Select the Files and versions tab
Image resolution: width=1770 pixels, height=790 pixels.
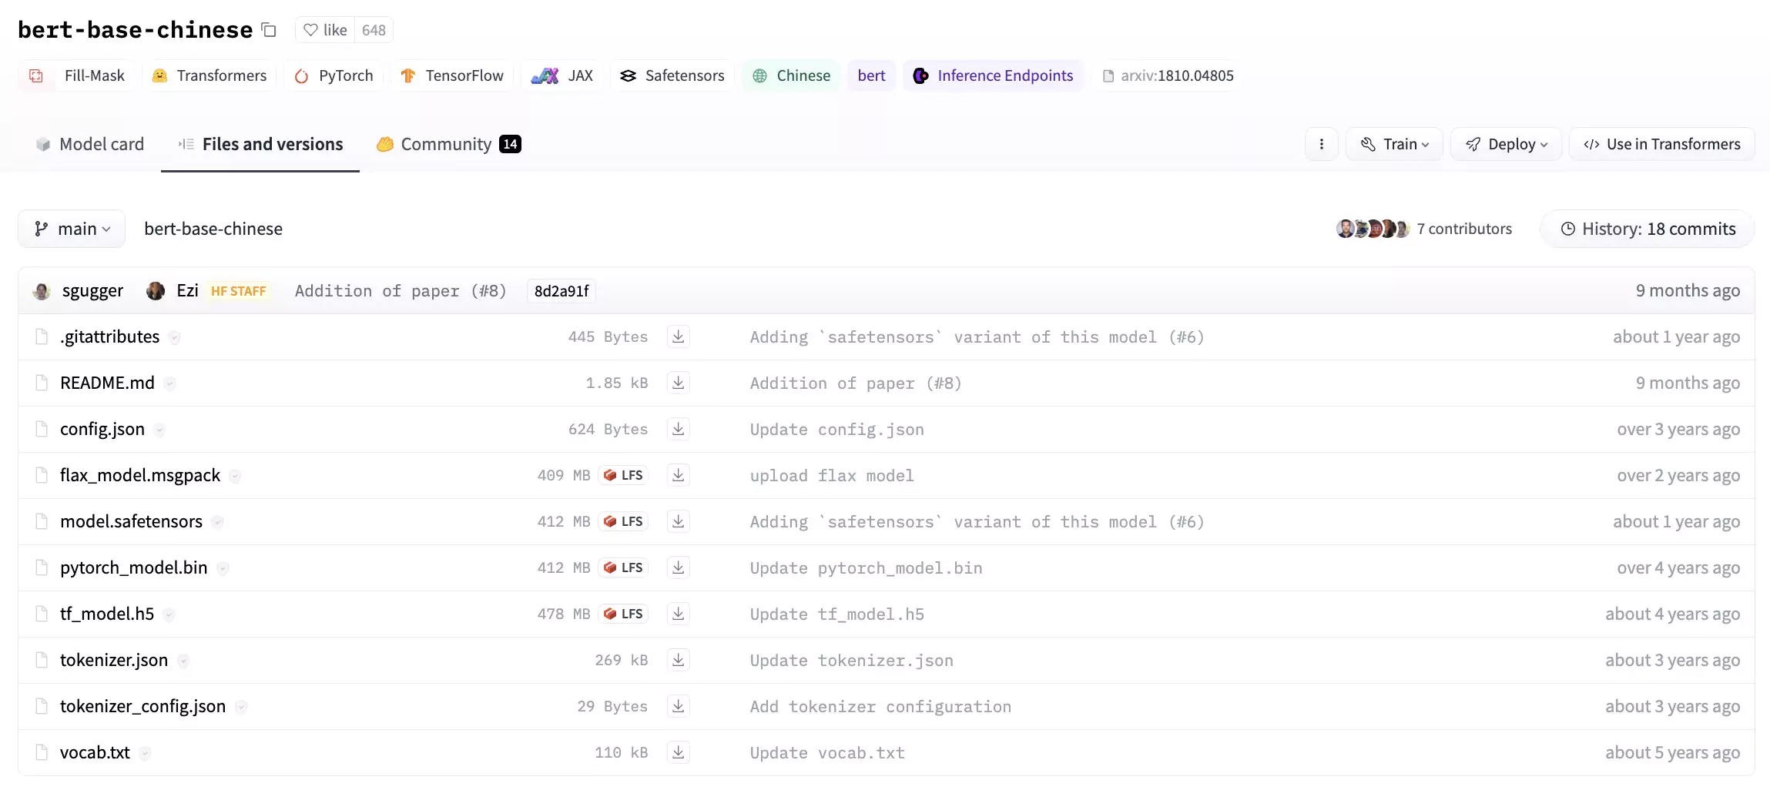(260, 144)
